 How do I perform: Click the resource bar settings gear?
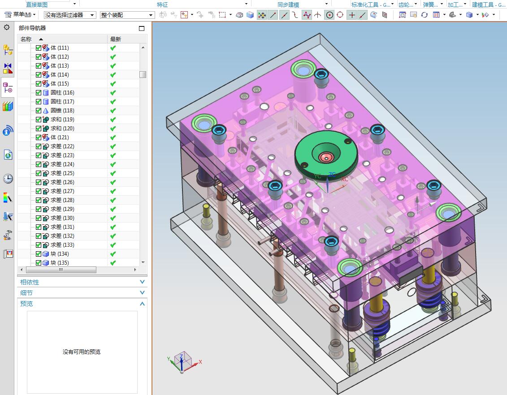[x=7, y=28]
